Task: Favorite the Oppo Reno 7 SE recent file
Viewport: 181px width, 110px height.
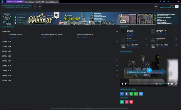Action: pos(176,31)
